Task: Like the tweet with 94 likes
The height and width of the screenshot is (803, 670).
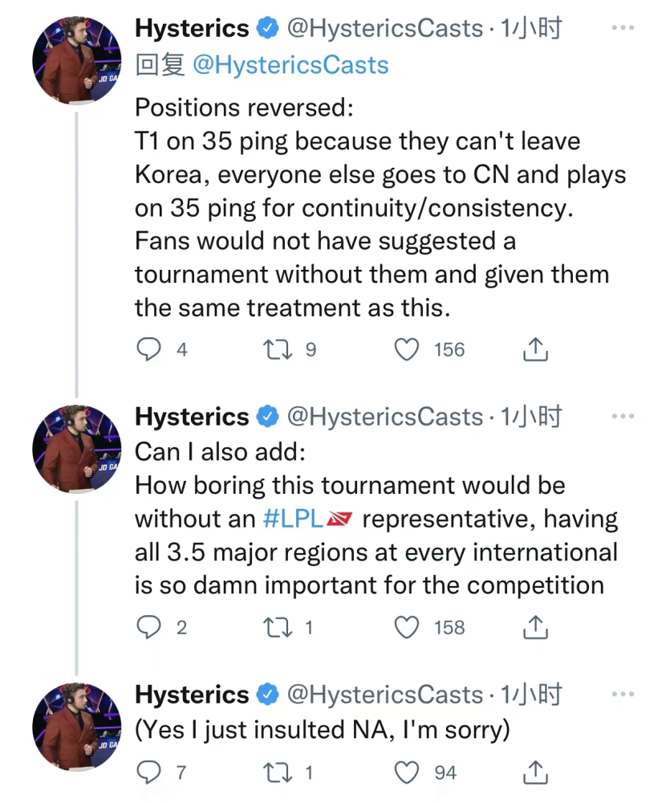Action: click(x=408, y=772)
